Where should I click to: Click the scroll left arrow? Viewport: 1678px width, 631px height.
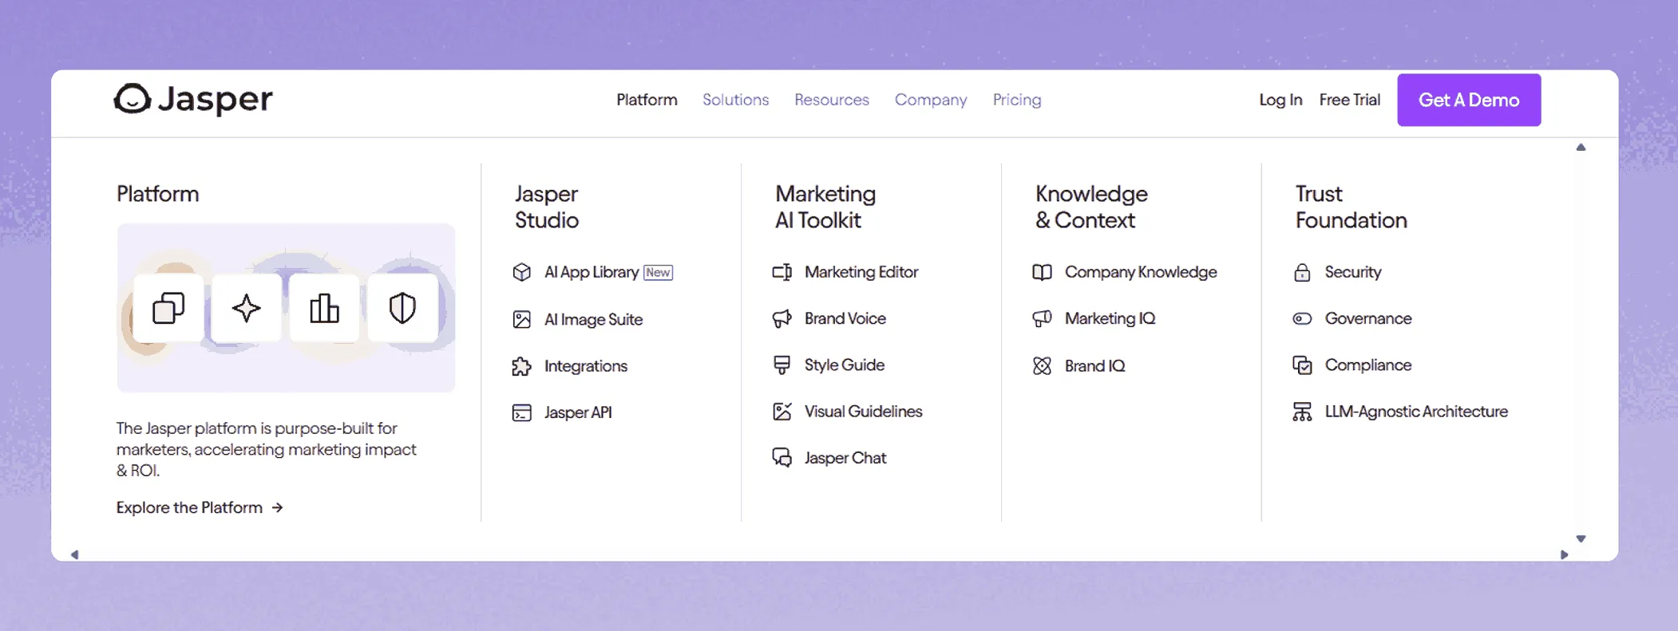click(74, 554)
